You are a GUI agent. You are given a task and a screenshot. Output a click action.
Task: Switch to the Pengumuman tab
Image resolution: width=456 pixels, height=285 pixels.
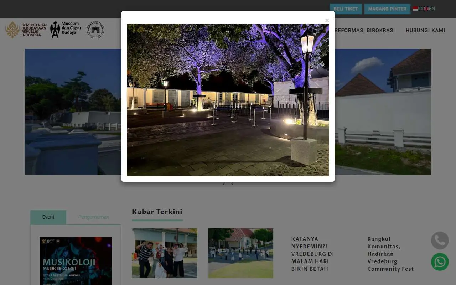click(x=94, y=217)
